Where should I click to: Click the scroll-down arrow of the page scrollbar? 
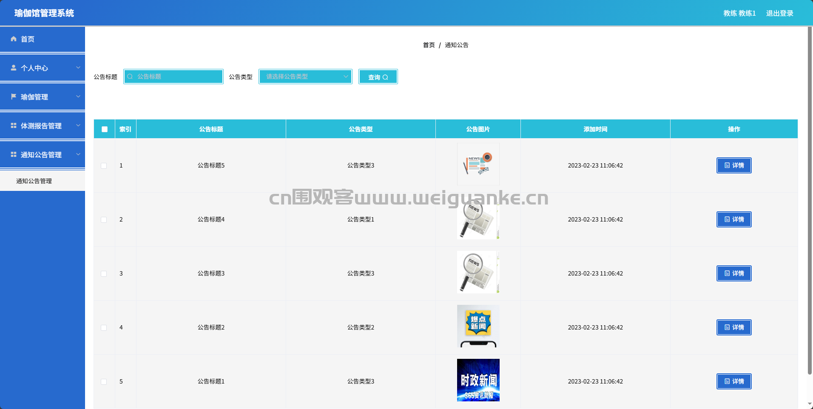coord(810,404)
